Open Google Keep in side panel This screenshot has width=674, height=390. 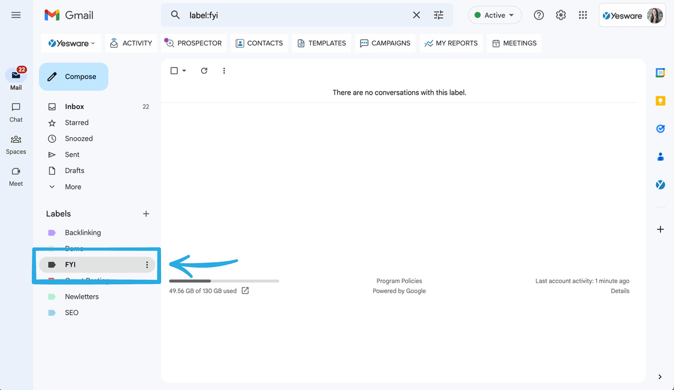click(660, 100)
